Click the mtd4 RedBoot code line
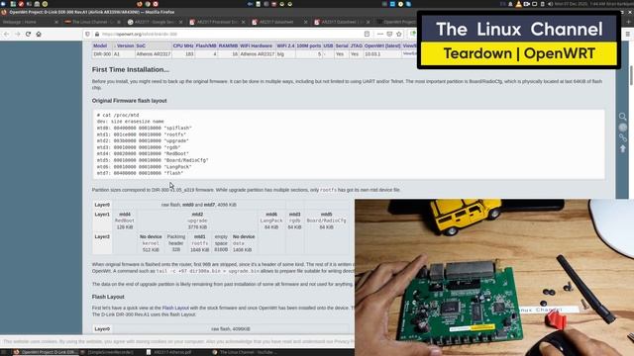This screenshot has width=634, height=356. click(x=143, y=154)
